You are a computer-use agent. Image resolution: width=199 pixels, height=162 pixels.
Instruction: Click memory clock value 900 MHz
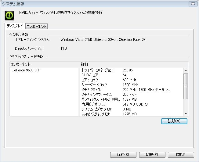[x=146, y=90]
